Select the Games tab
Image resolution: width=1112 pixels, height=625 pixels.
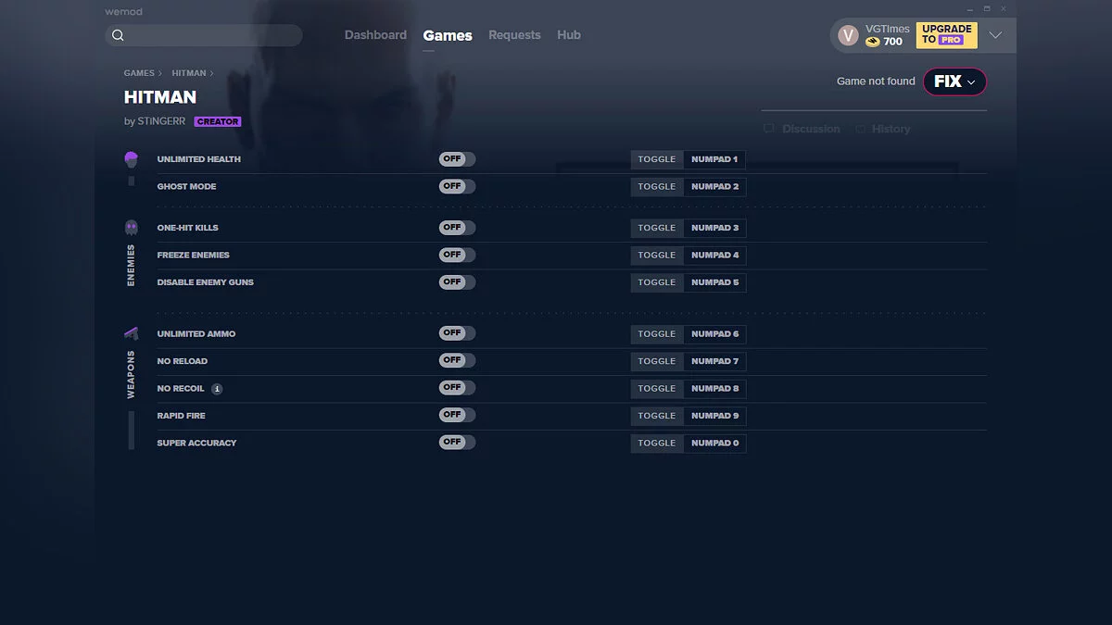click(x=448, y=35)
